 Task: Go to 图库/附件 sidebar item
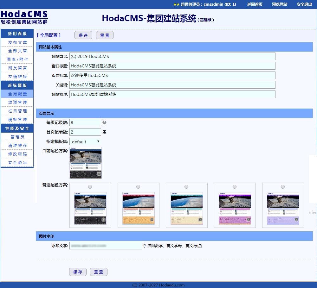[x=17, y=59]
